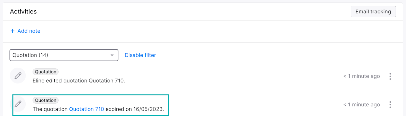The height and width of the screenshot is (116, 406).
Task: Click the Activities section heading
Action: [23, 12]
